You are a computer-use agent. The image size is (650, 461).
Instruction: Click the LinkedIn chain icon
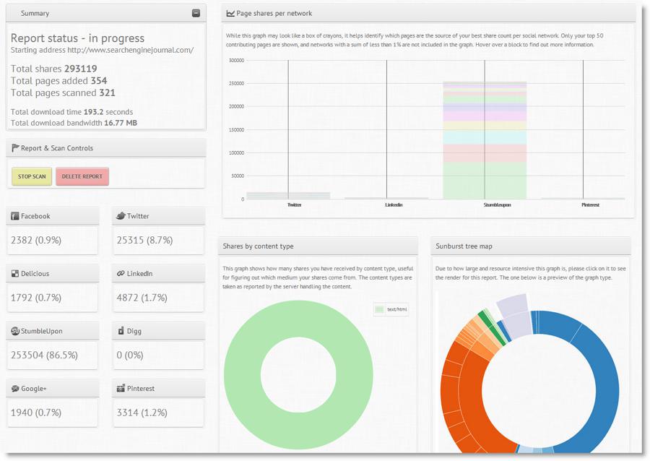coord(121,274)
